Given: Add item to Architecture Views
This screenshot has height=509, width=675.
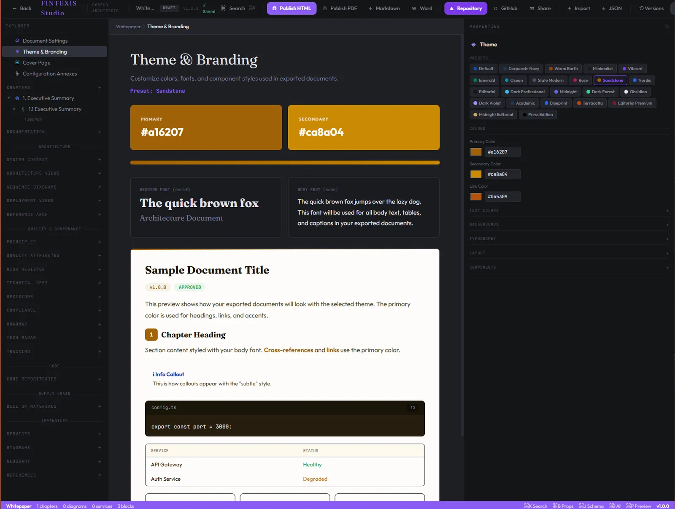Looking at the screenshot, I should [x=100, y=173].
